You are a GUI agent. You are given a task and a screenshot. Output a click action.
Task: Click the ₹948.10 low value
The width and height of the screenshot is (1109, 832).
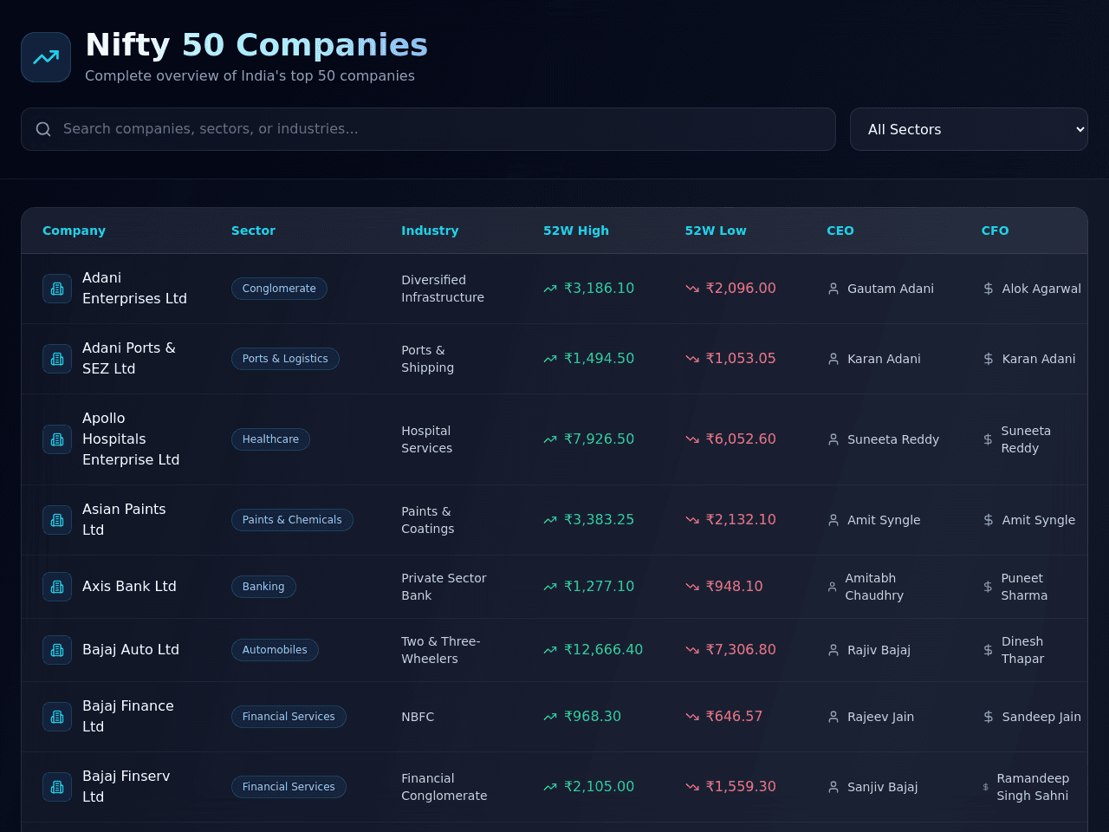click(x=735, y=587)
